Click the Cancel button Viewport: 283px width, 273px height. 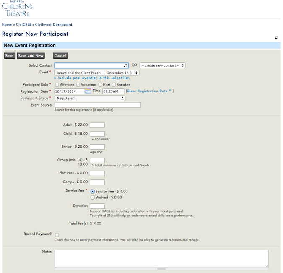60,56
